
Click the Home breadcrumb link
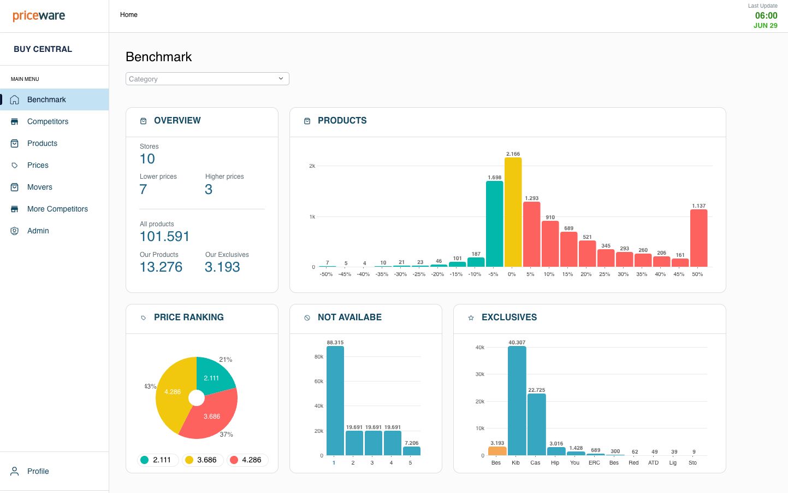click(129, 15)
